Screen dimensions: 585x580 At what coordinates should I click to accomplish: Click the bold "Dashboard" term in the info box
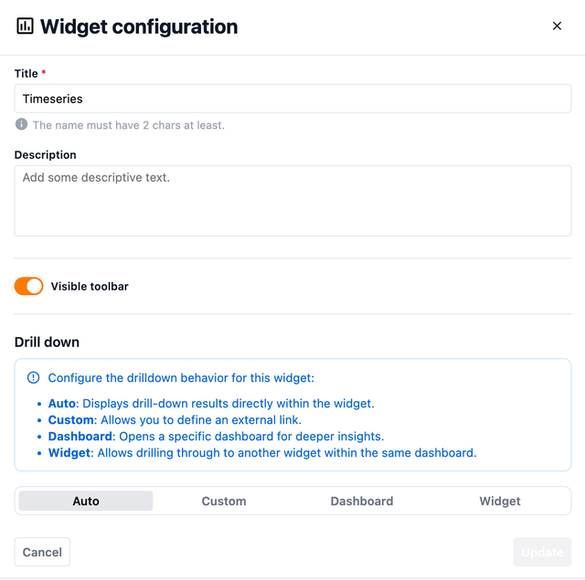click(79, 436)
